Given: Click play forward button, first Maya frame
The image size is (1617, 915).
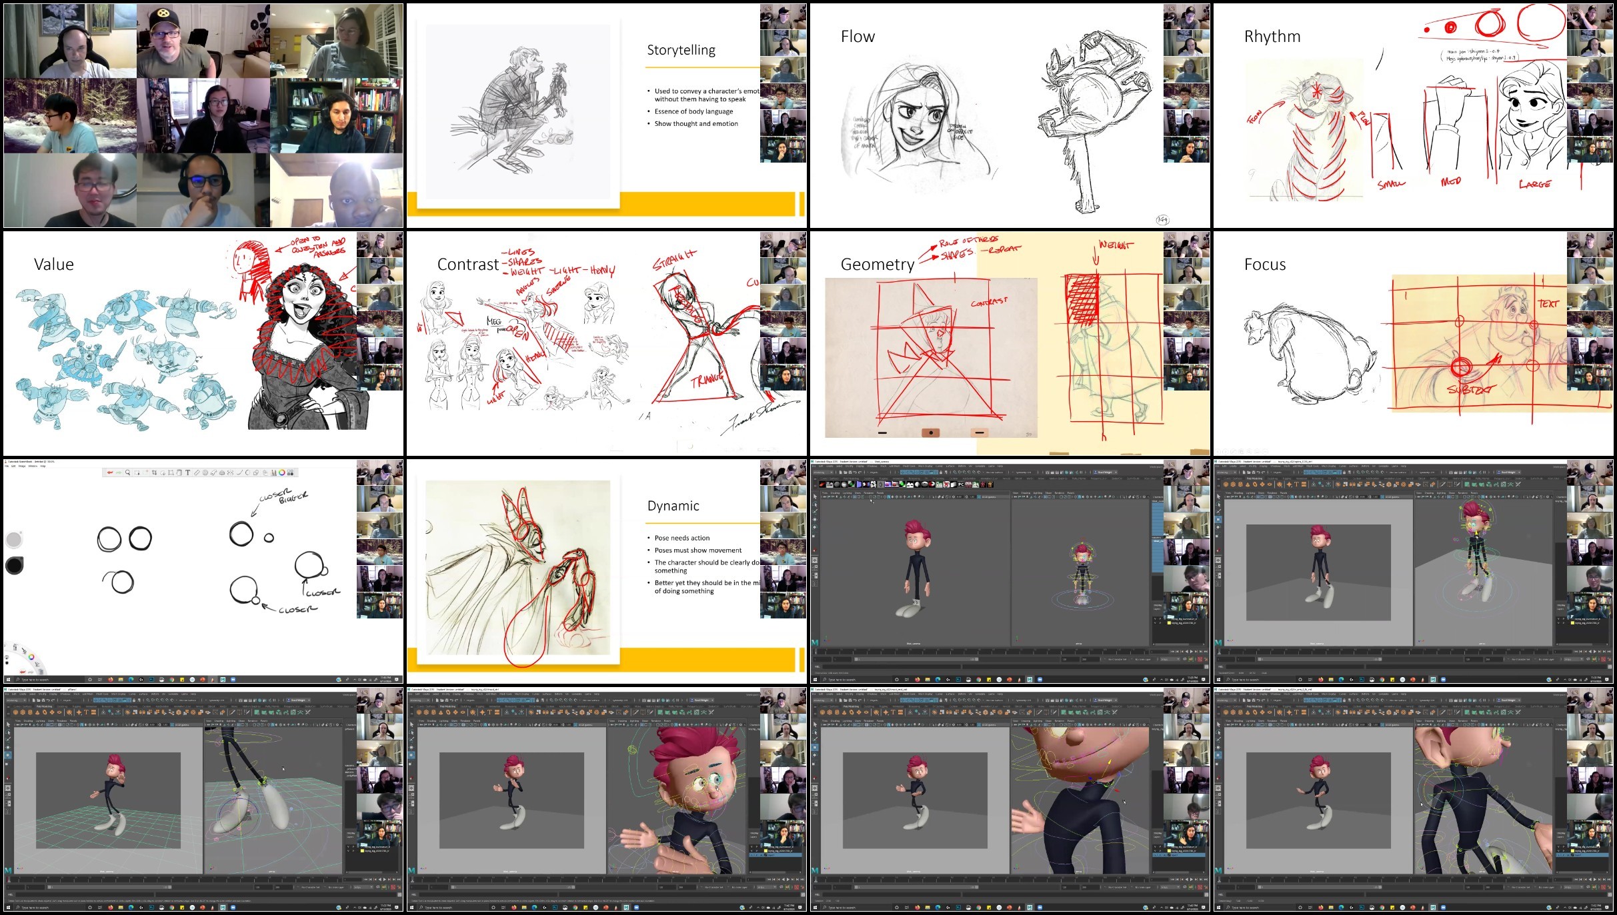Looking at the screenshot, I should click(1192, 651).
